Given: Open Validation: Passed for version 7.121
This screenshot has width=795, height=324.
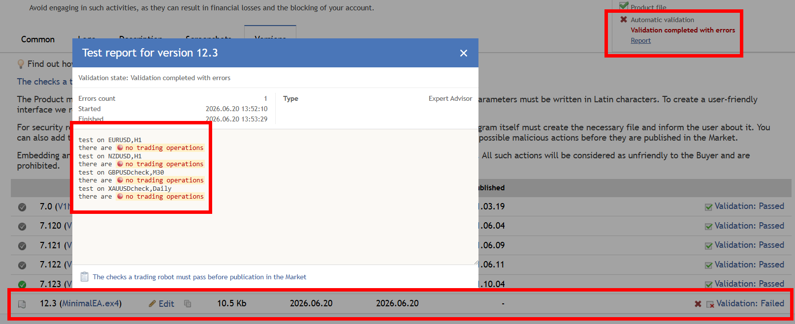Looking at the screenshot, I should pyautogui.click(x=749, y=245).
